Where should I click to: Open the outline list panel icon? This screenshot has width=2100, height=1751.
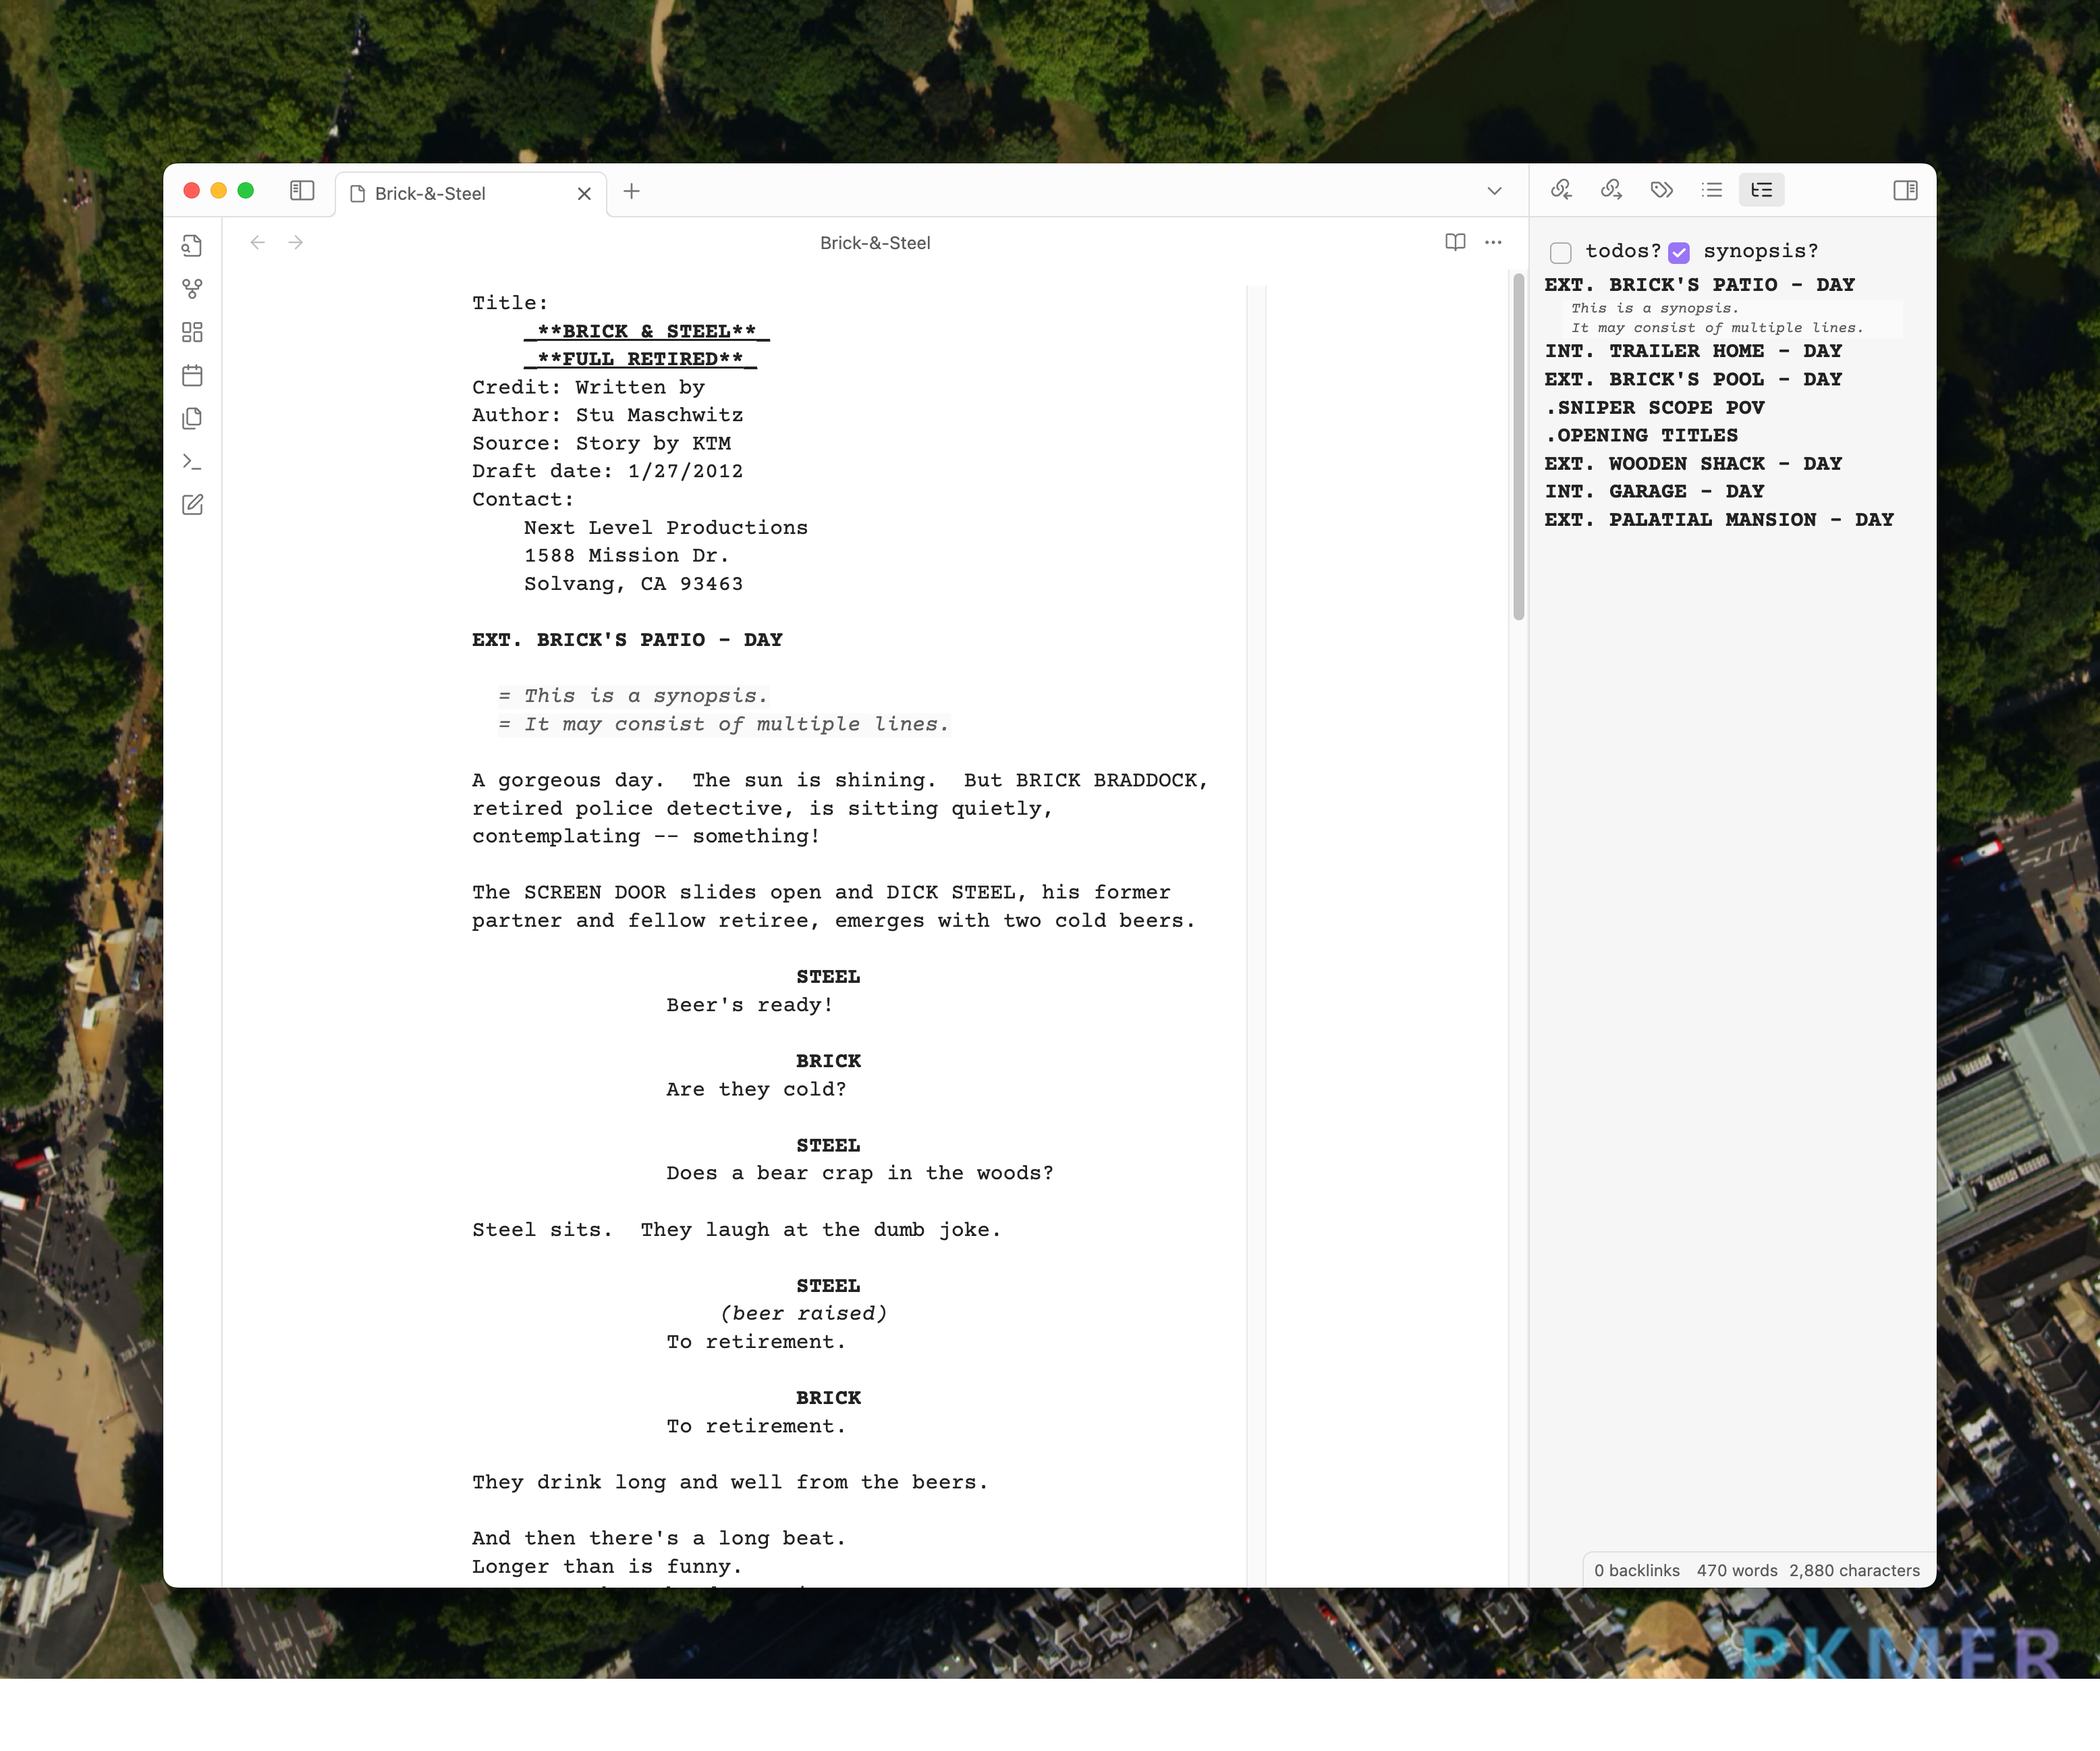click(x=1712, y=189)
